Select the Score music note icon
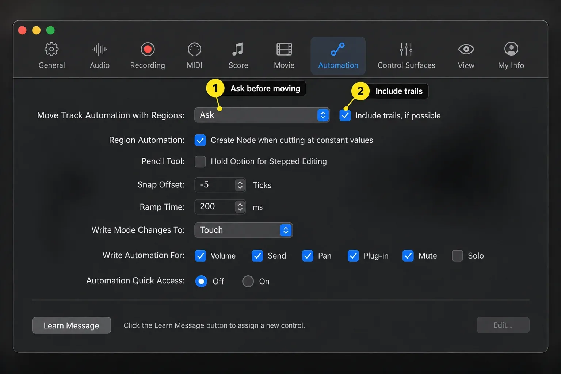 pyautogui.click(x=238, y=49)
